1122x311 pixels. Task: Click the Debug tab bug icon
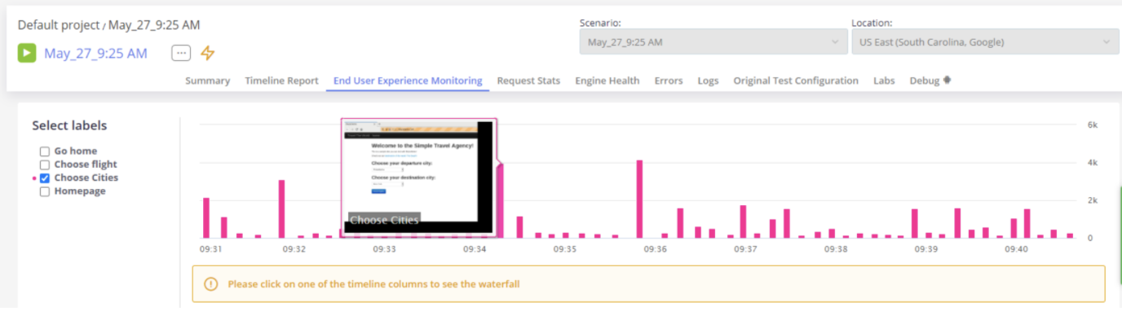click(947, 81)
